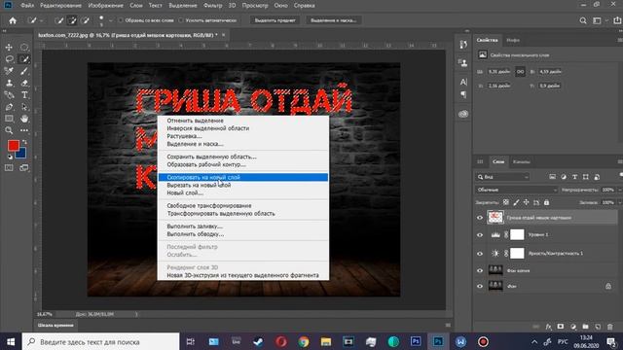This screenshot has height=350, width=623.
Task: Select the Pen tool
Action: coord(9,107)
